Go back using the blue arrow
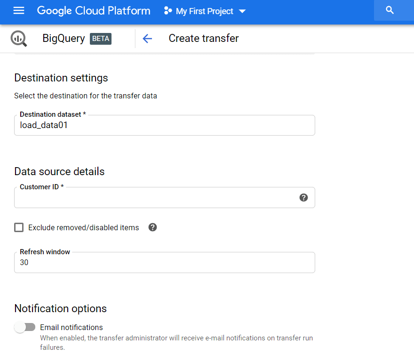Image resolution: width=414 pixels, height=355 pixels. click(147, 39)
